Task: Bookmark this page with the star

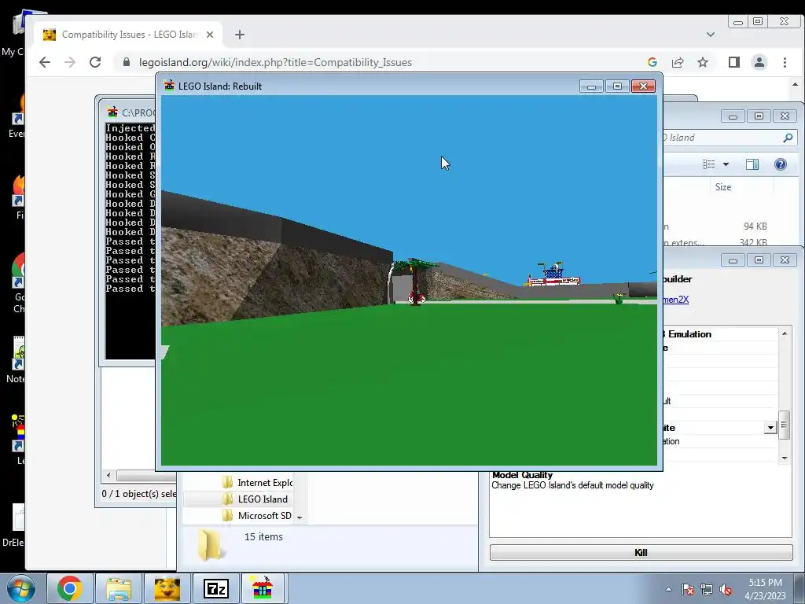Action: click(703, 62)
